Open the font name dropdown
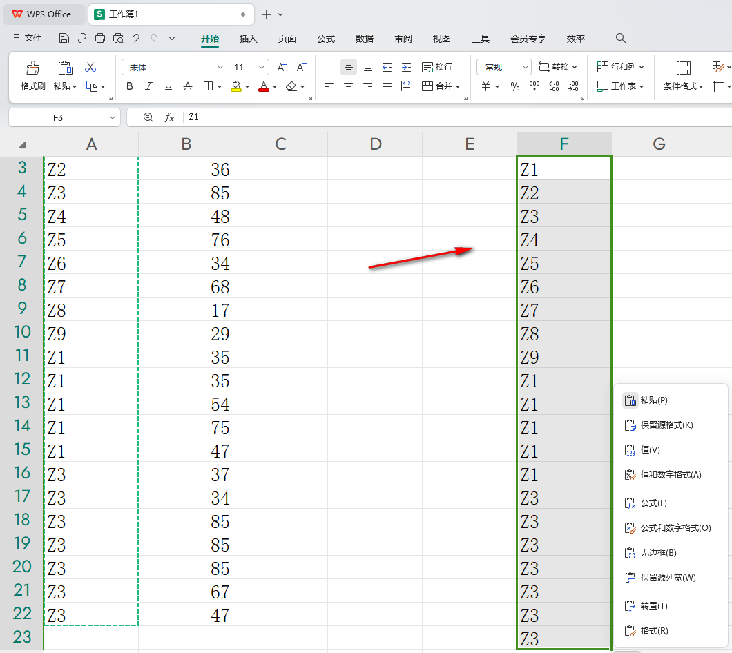Image resolution: width=732 pixels, height=653 pixels. tap(220, 67)
